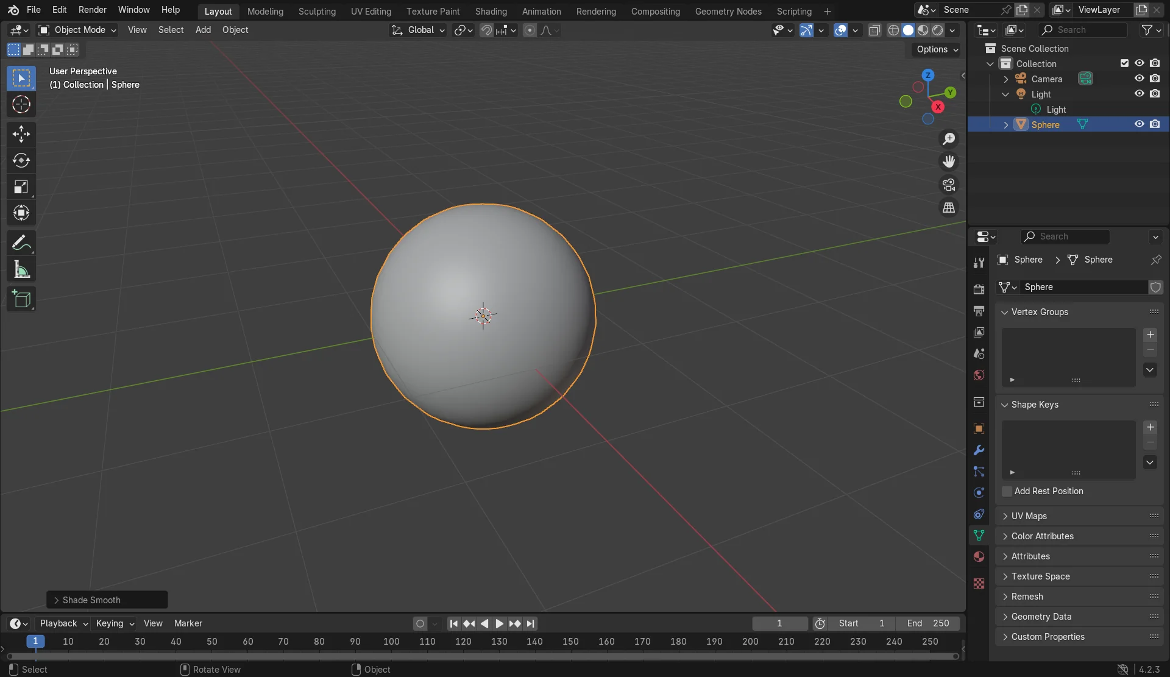Hide the Light object in viewport
The image size is (1170, 677).
[x=1139, y=94]
